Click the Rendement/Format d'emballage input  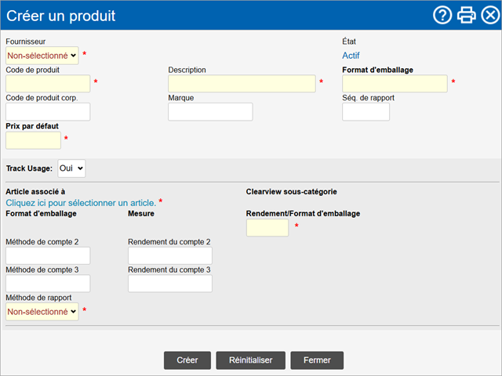coord(267,228)
